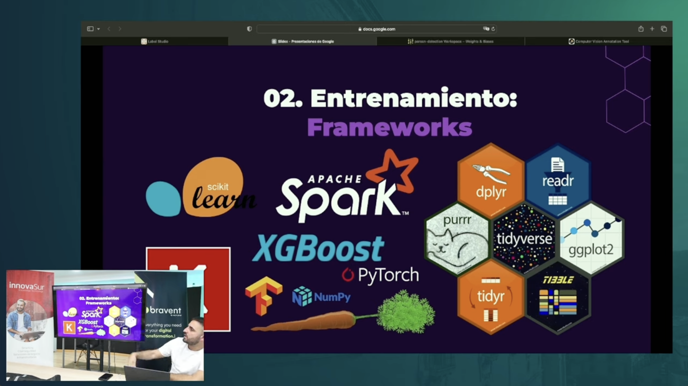688x386 pixels.
Task: Click the scikit-learn logo on the slide
Action: (x=201, y=188)
